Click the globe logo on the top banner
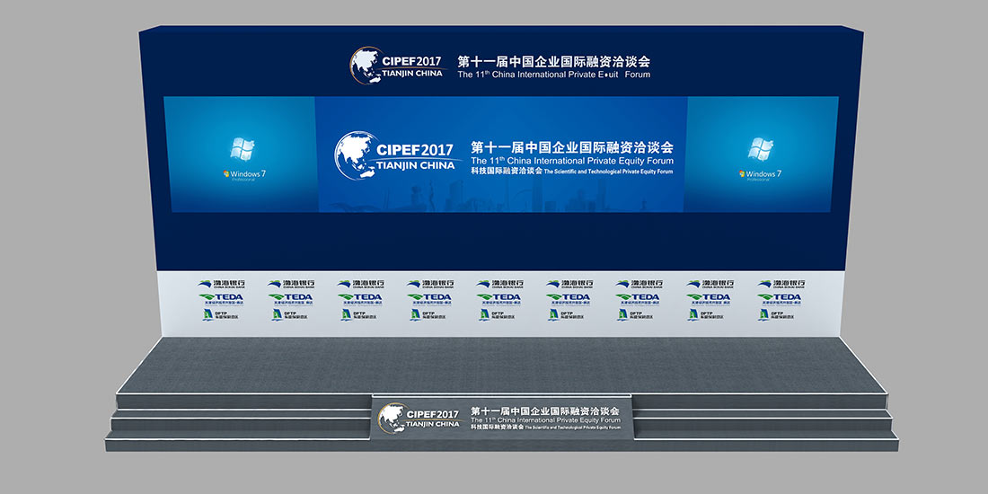This screenshot has height=494, width=988. coord(368,66)
